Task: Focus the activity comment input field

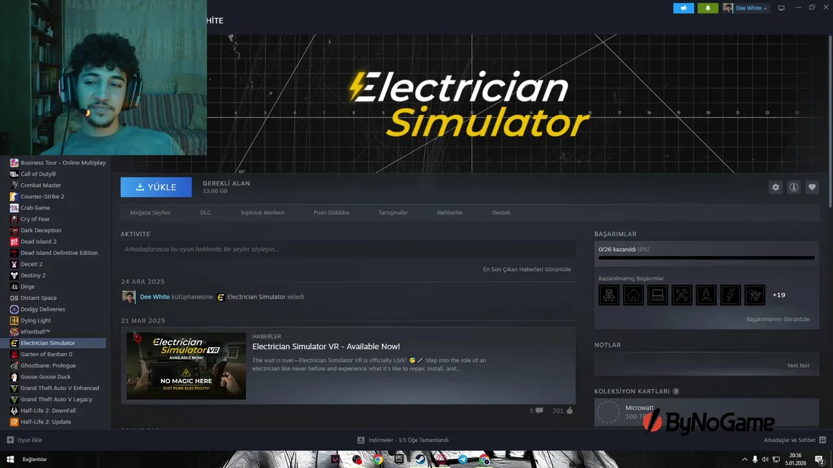Action: coord(348,249)
